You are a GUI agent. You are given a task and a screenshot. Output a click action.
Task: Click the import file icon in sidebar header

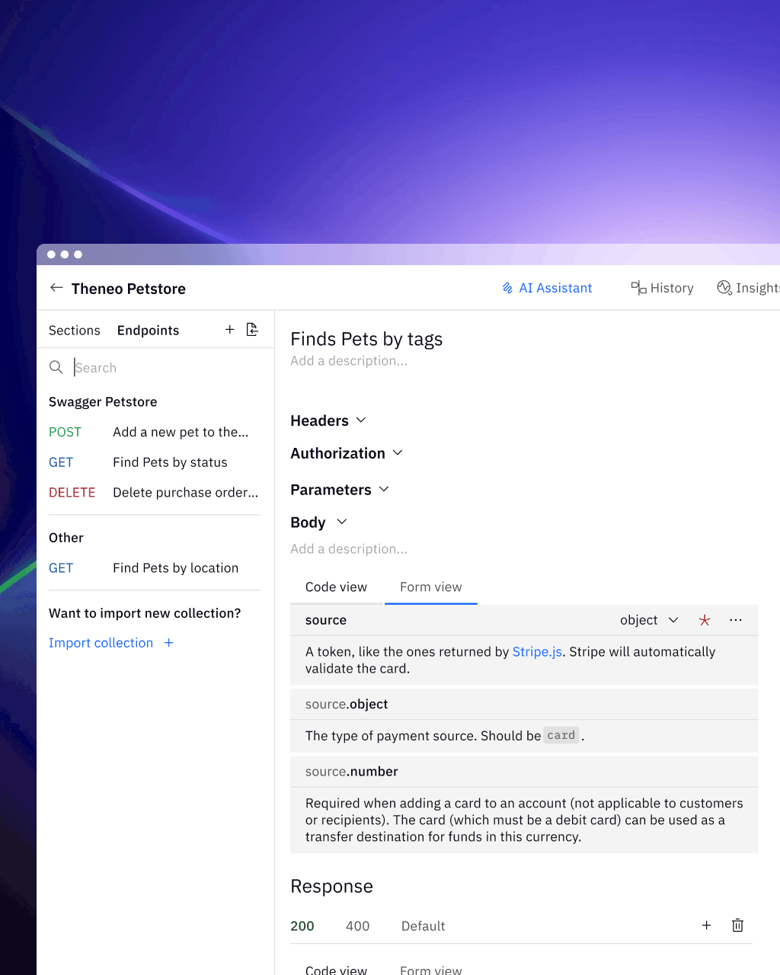pos(253,330)
